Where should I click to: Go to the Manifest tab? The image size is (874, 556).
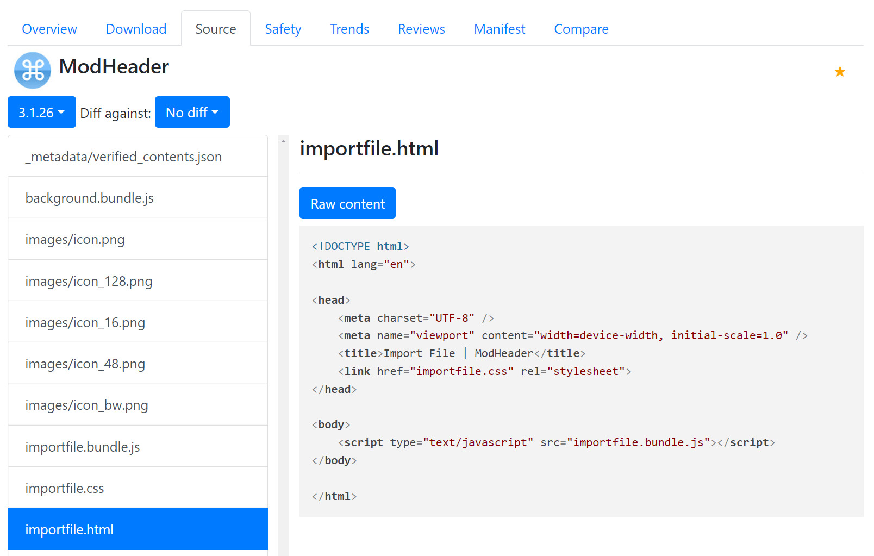coord(500,29)
